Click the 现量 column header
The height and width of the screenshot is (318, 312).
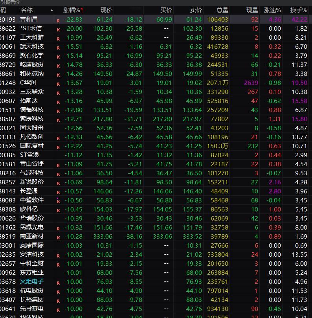[252, 10]
